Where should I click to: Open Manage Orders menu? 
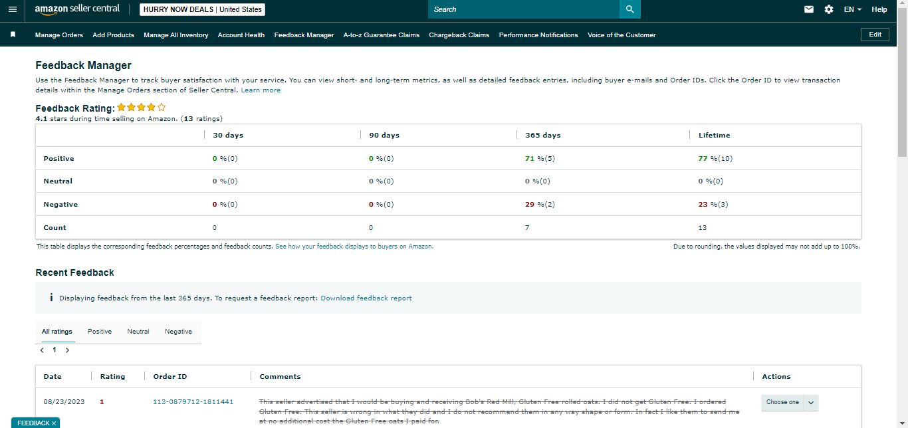tap(59, 35)
